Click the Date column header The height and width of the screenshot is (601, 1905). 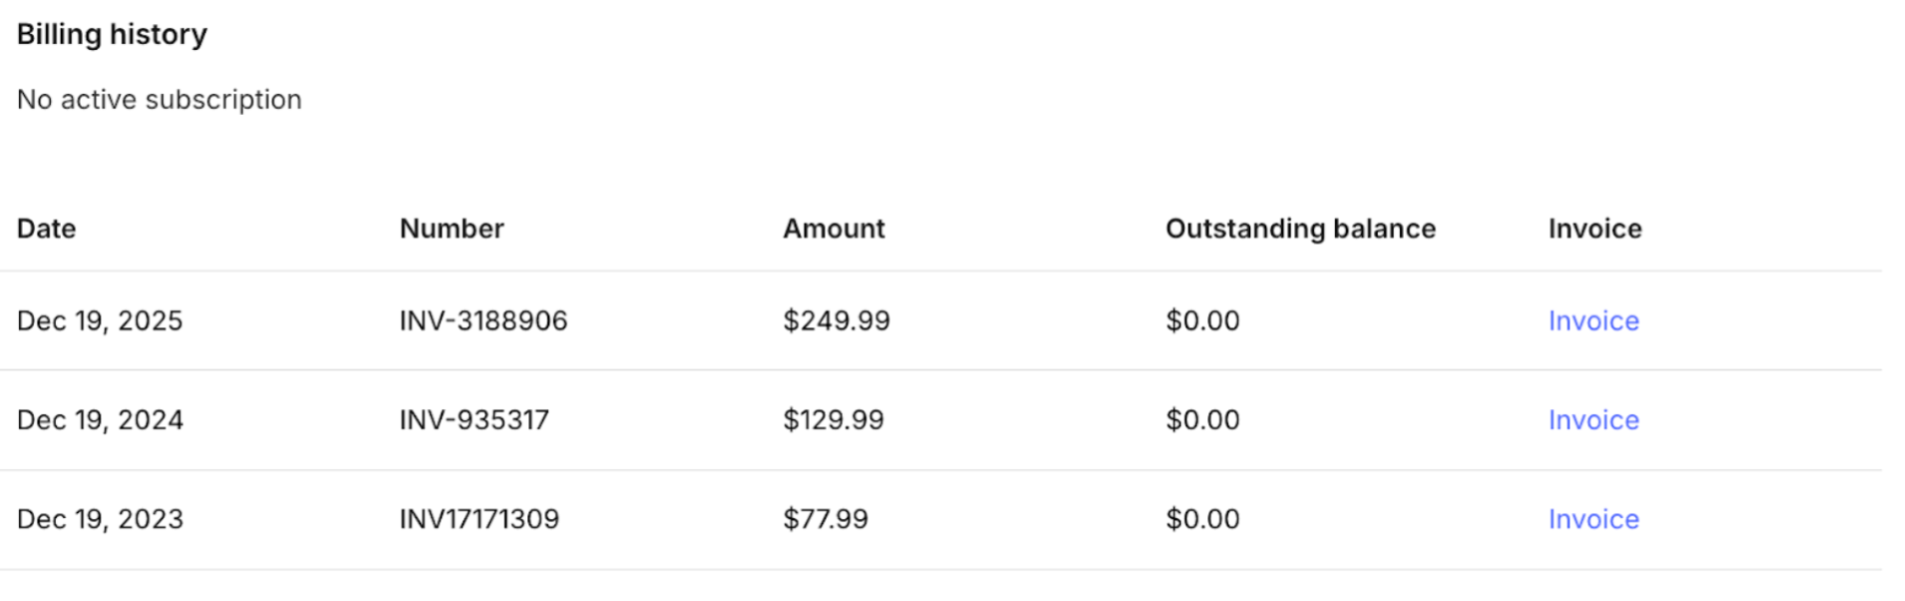pyautogui.click(x=46, y=229)
